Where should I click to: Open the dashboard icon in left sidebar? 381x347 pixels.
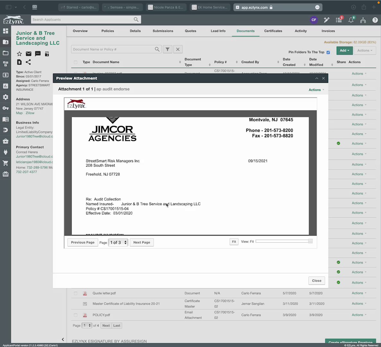click(5, 31)
